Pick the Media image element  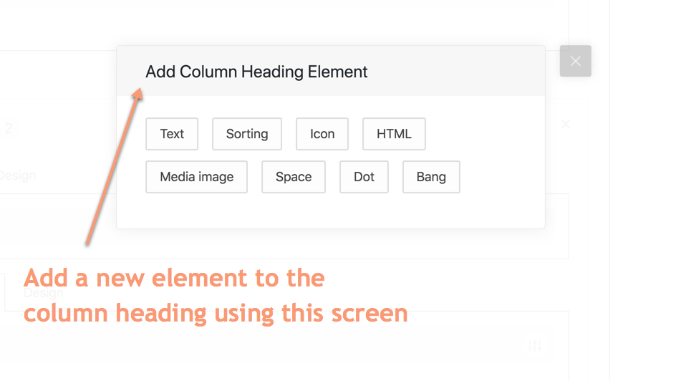(196, 177)
